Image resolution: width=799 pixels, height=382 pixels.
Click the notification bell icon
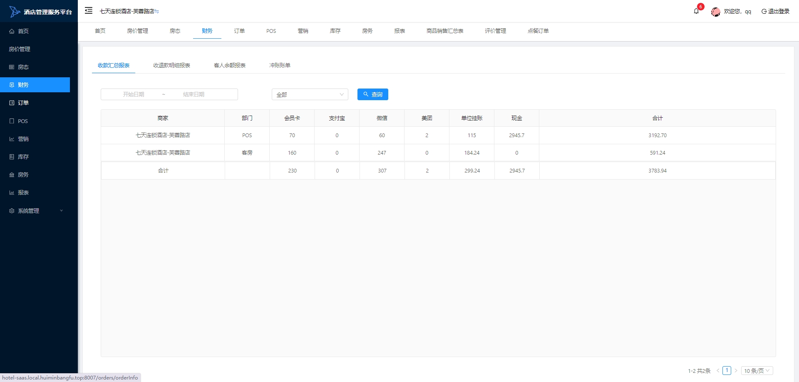[x=696, y=11]
